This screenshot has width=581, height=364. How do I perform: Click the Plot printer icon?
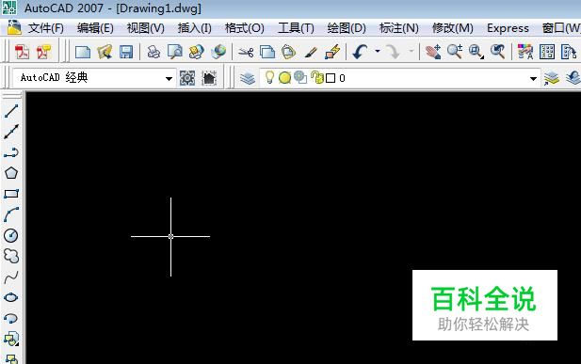point(153,52)
